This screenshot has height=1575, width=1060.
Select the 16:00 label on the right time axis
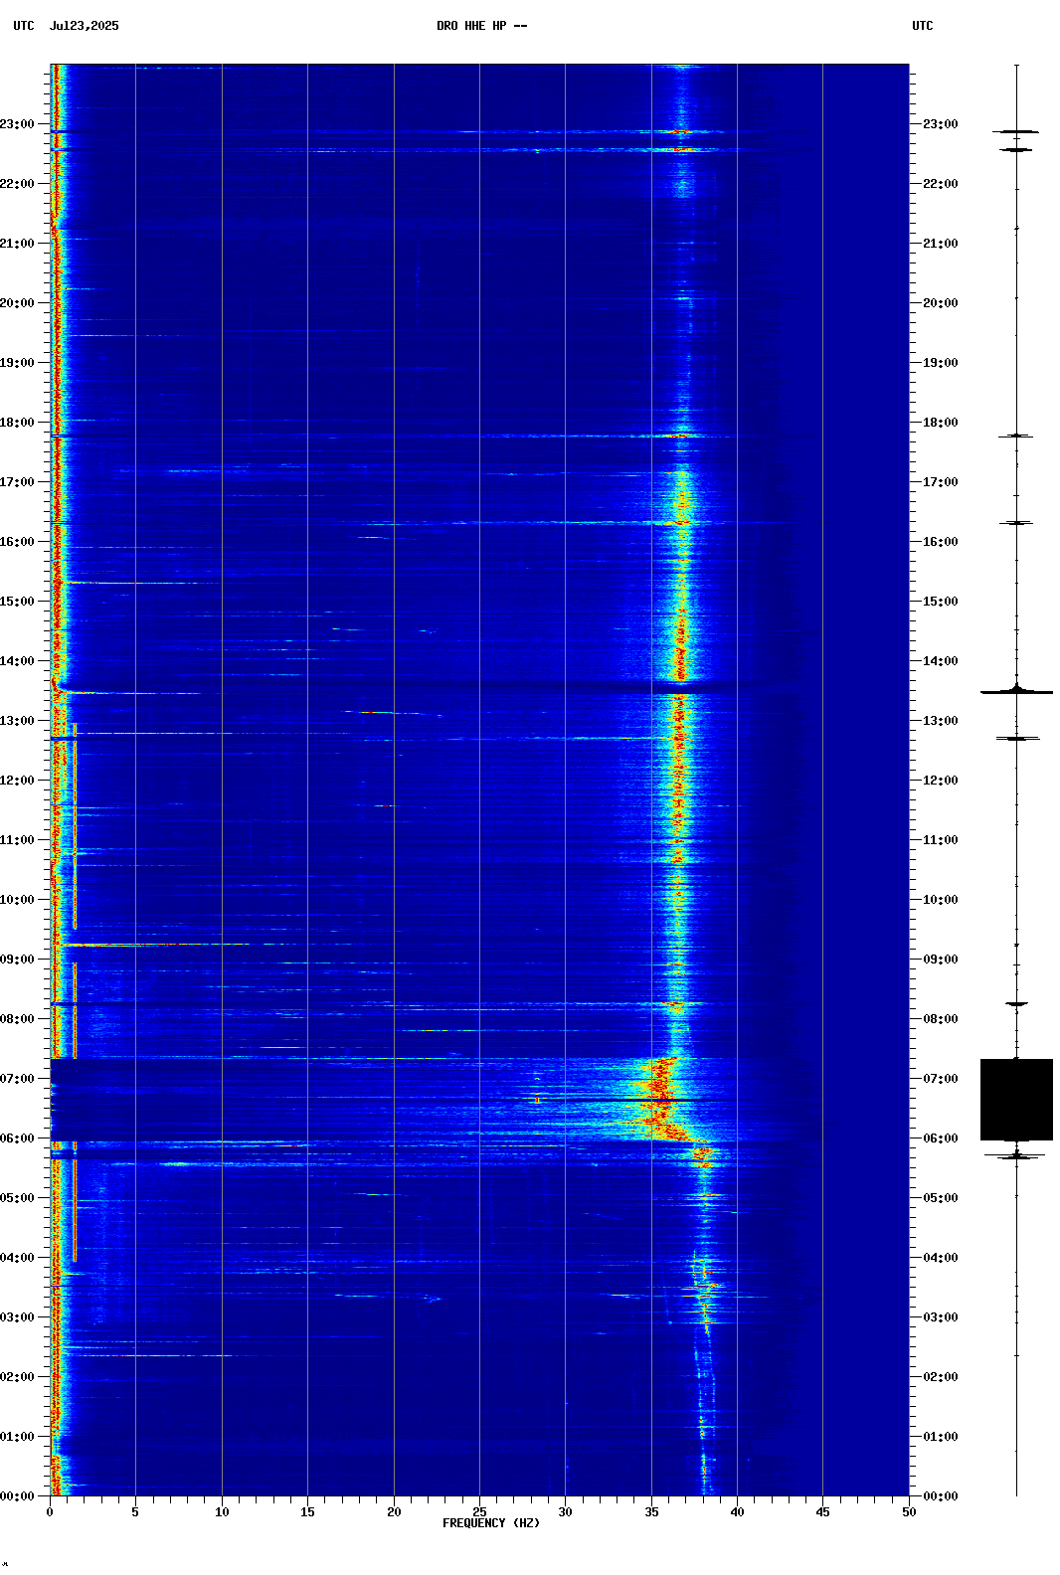pos(941,542)
